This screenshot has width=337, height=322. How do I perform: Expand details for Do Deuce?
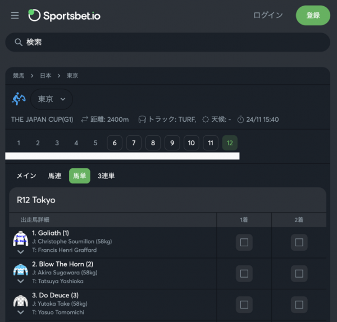tap(21, 312)
